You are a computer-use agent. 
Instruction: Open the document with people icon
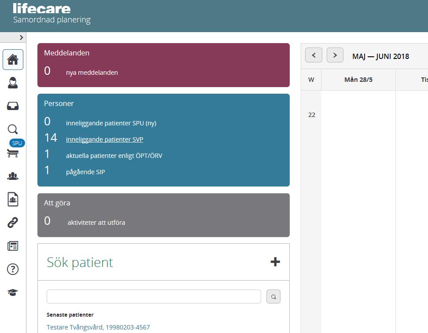[13, 199]
